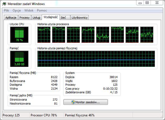
Task: Click the physical memory history graph
Action: (96, 59)
